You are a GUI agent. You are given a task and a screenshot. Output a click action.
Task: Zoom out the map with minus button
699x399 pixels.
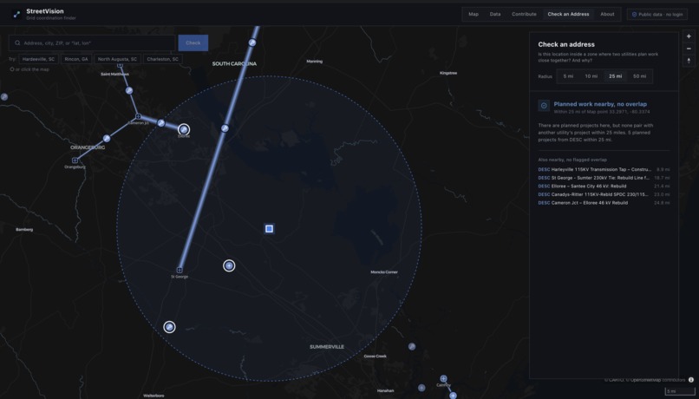tap(689, 49)
